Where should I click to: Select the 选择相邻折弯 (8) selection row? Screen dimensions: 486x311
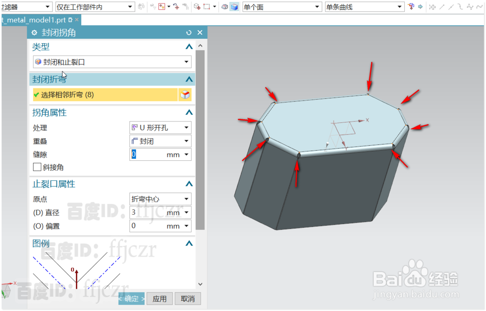105,95
